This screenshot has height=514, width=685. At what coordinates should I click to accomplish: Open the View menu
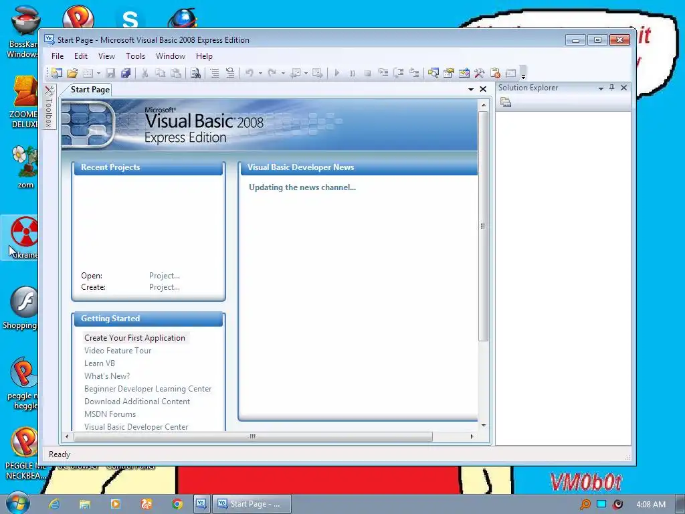click(106, 56)
